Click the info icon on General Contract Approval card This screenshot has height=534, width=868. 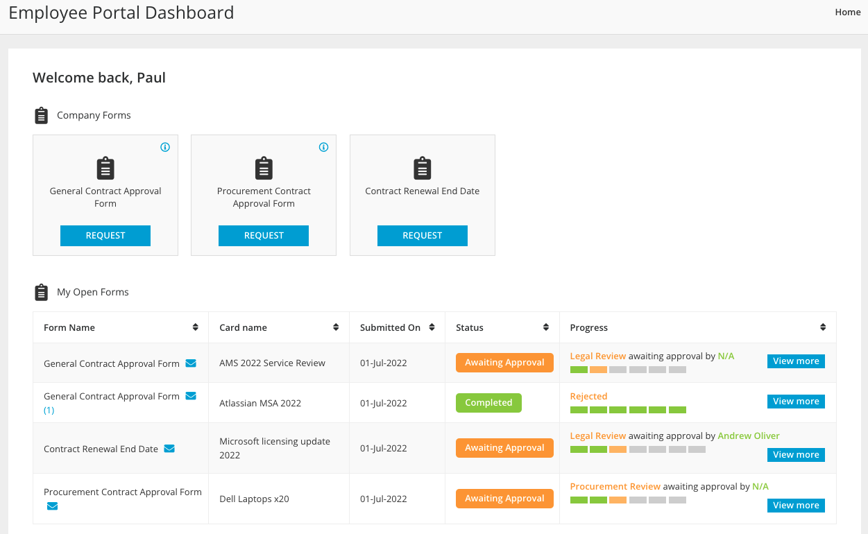[165, 147]
